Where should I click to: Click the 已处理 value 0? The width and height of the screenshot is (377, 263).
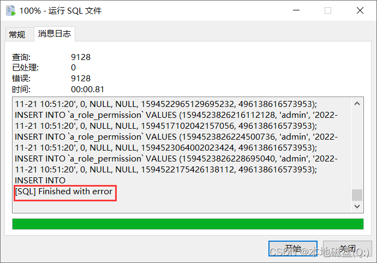coord(73,68)
